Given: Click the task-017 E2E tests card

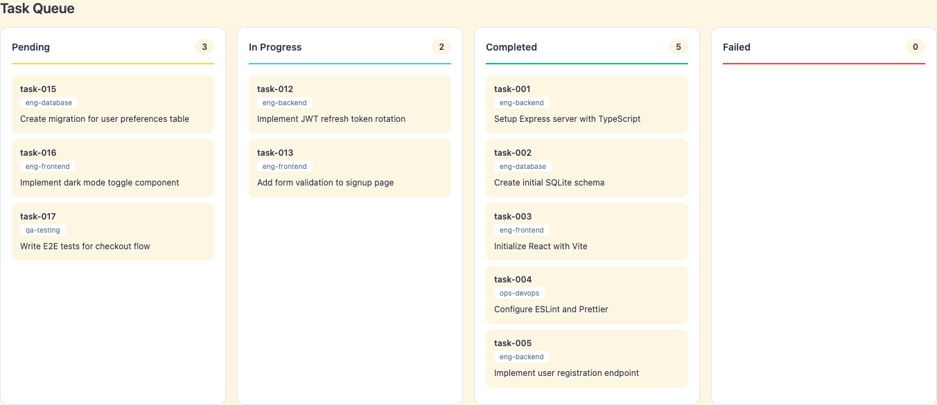Looking at the screenshot, I should click(x=112, y=231).
